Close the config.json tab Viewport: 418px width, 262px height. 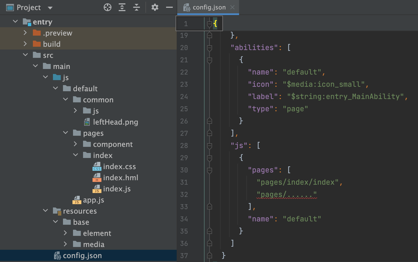[232, 7]
